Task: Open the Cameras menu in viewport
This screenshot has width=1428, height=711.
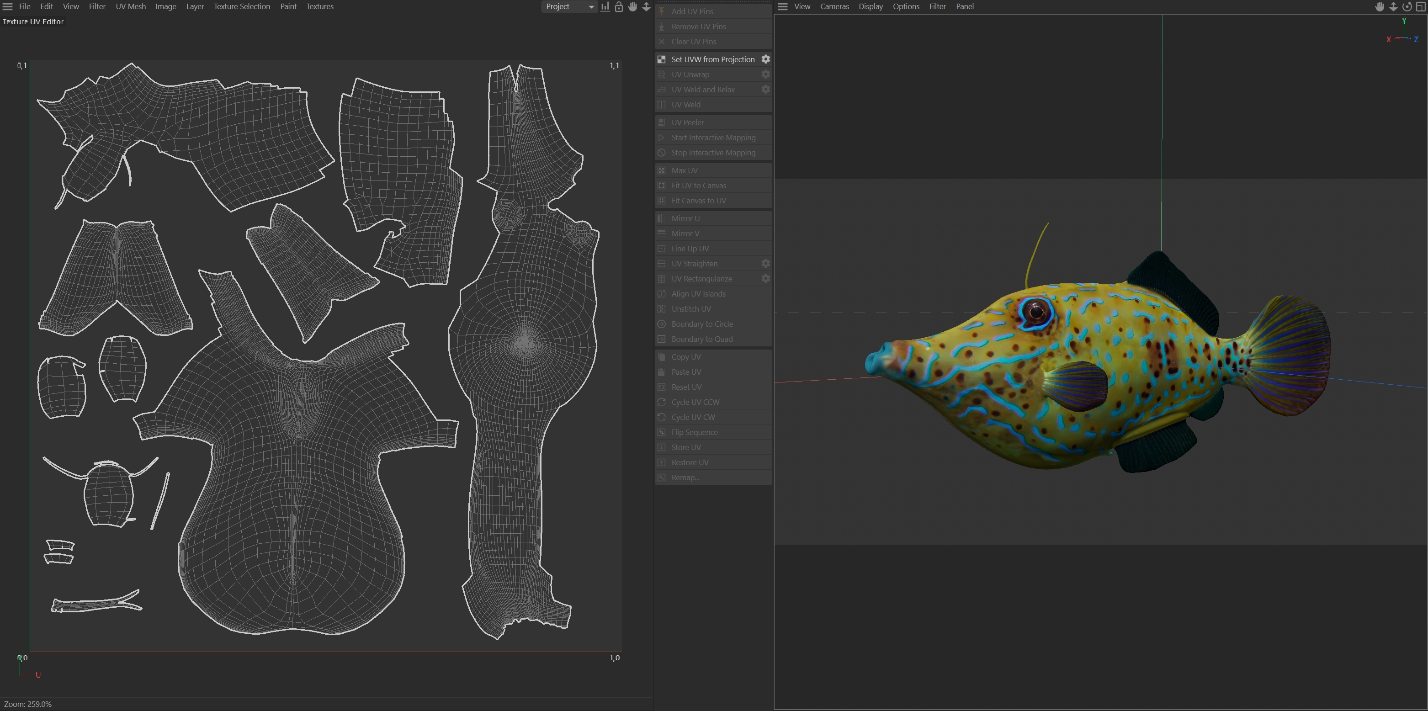Action: pos(834,7)
